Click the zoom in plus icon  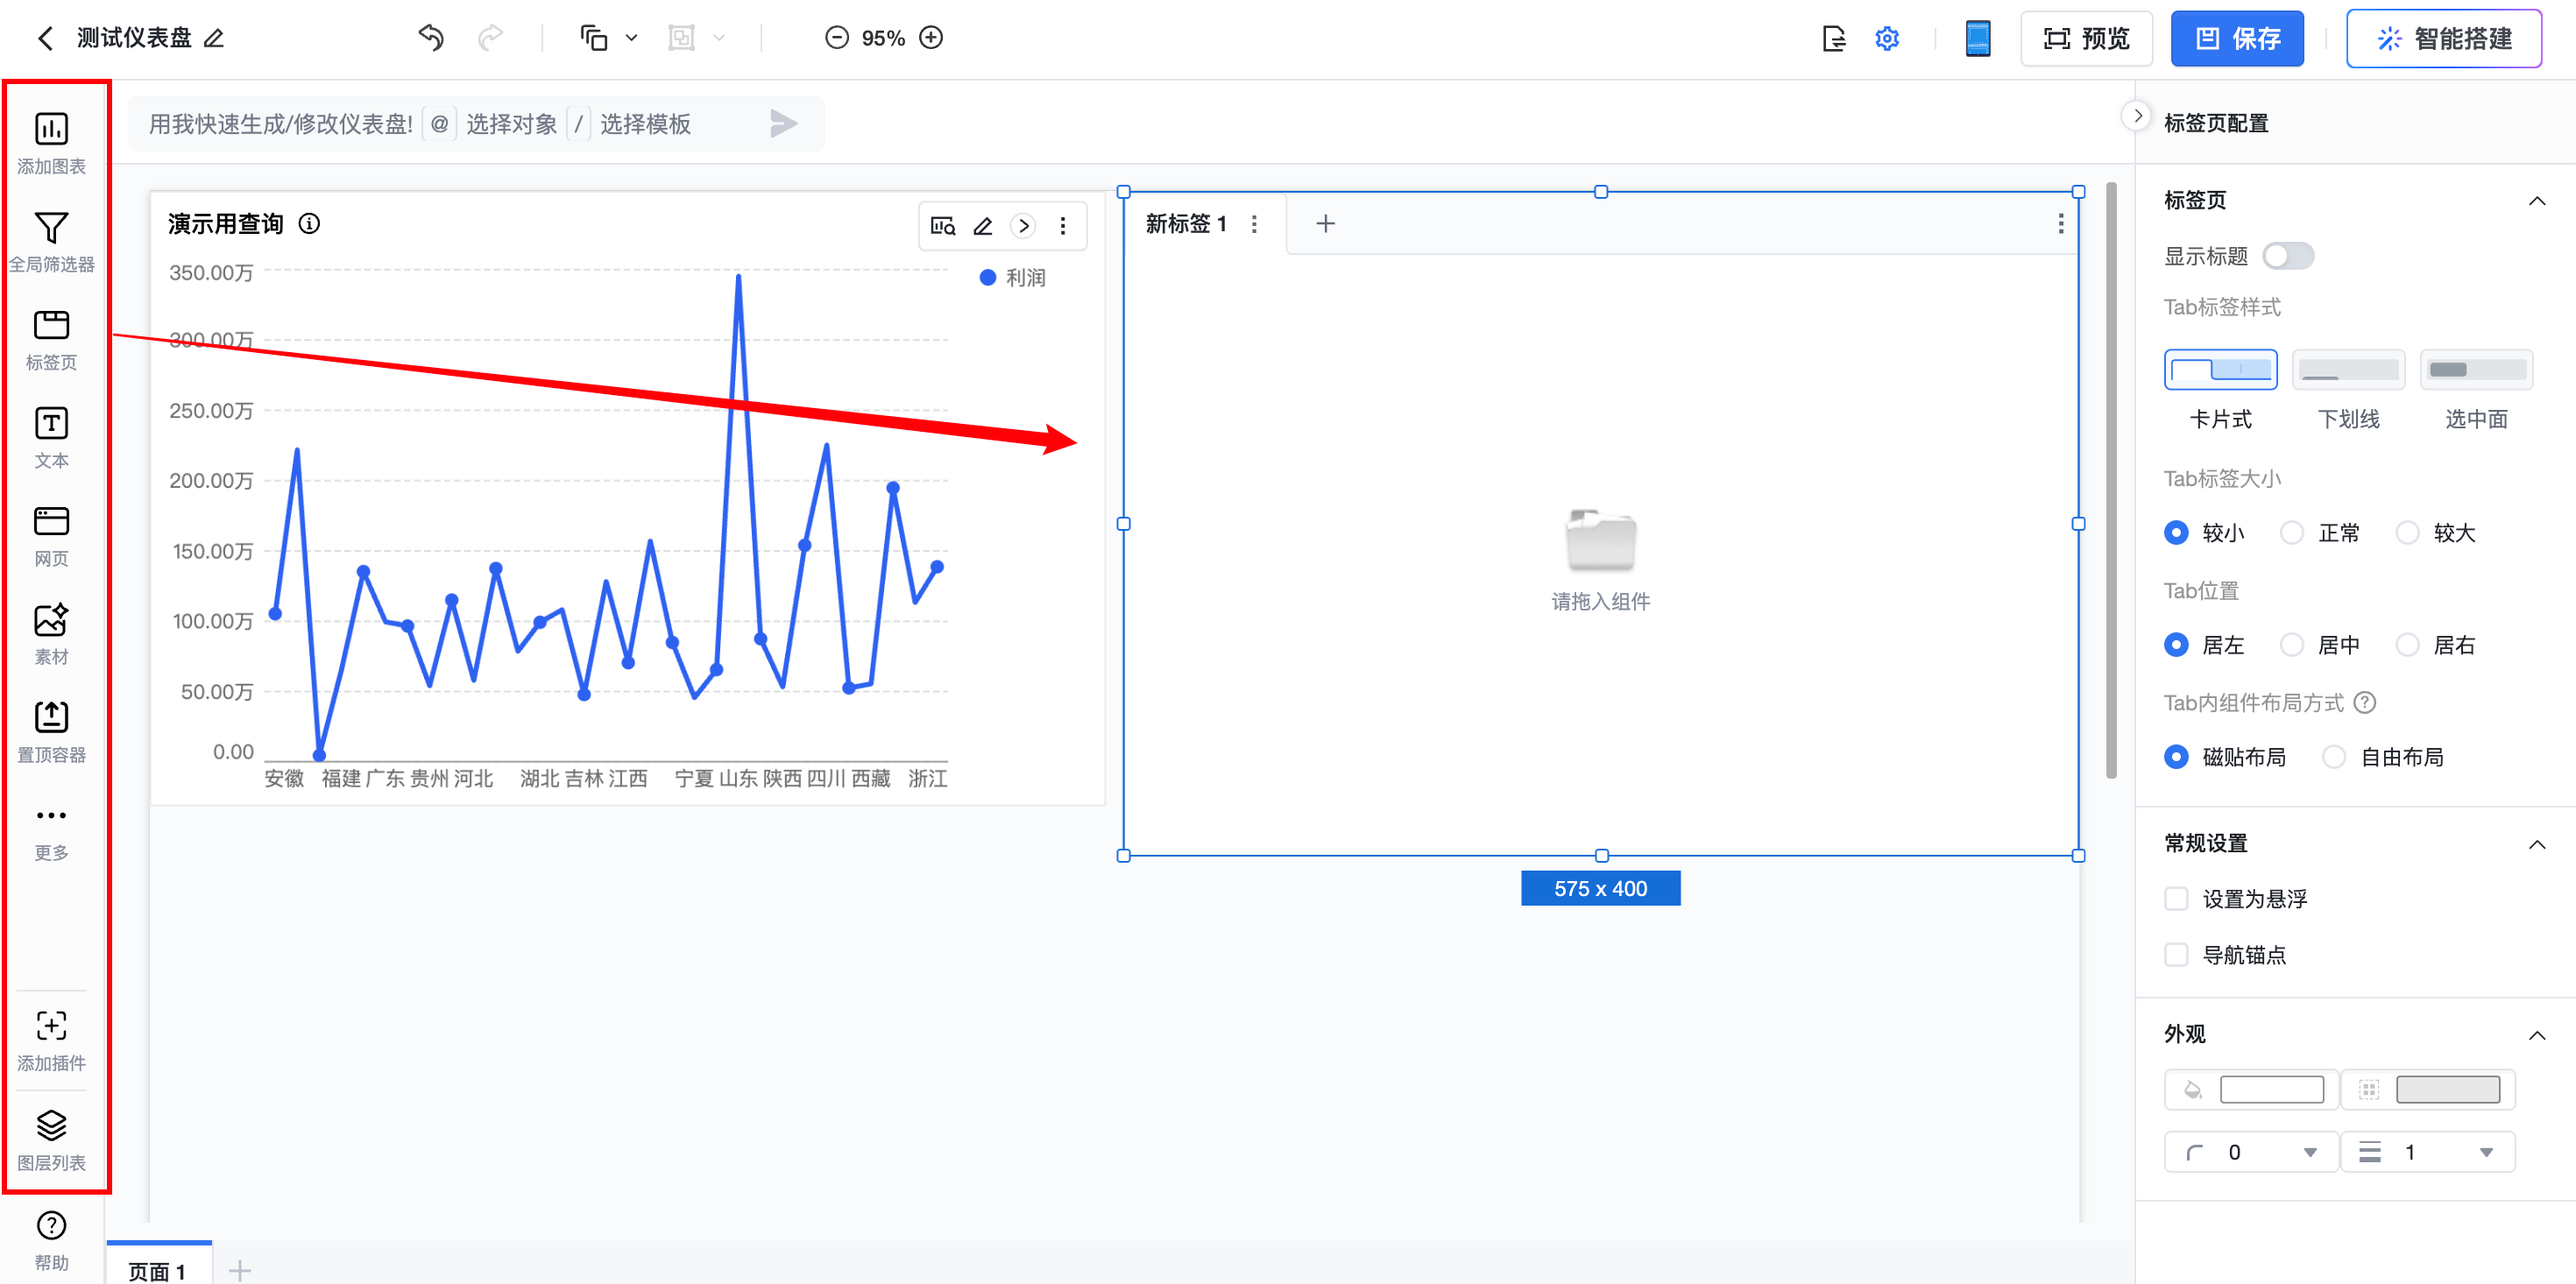(x=931, y=38)
